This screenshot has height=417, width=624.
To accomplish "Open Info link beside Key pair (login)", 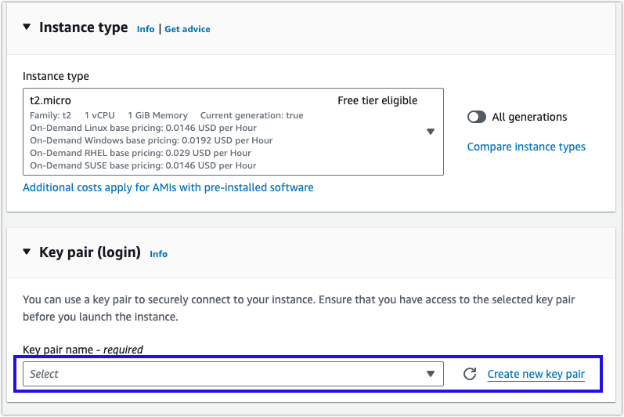I will pyautogui.click(x=158, y=254).
